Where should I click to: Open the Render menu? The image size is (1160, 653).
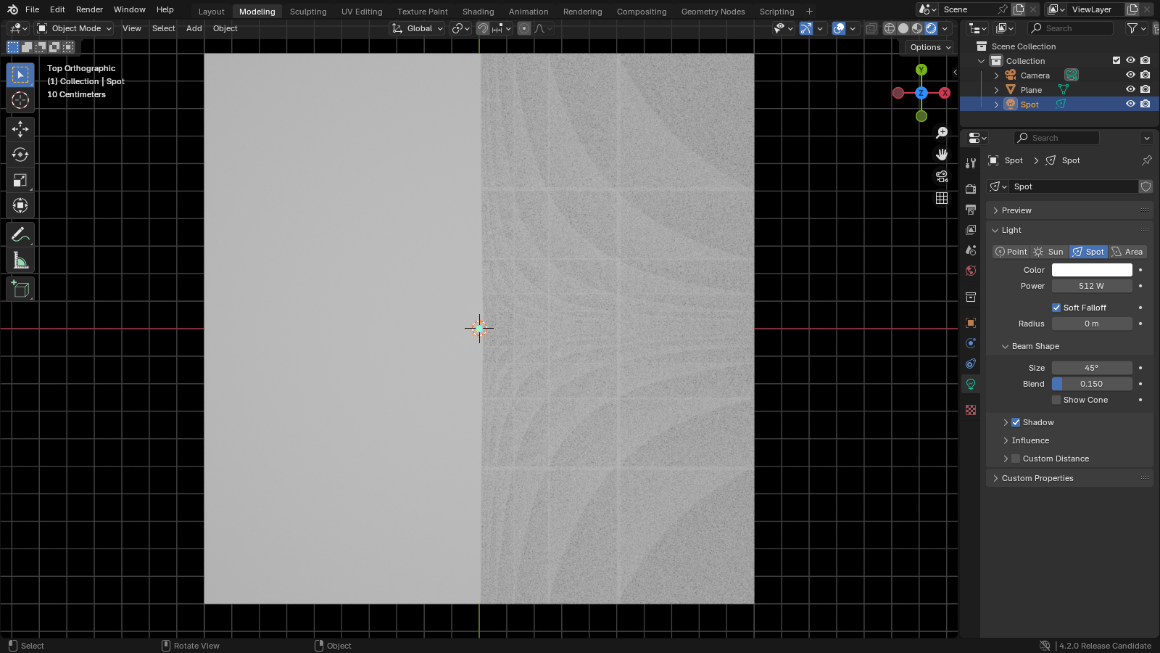click(89, 9)
